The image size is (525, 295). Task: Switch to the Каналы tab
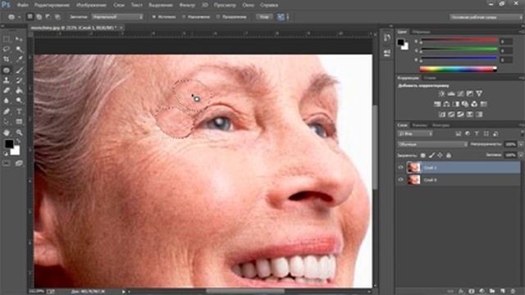(x=419, y=125)
